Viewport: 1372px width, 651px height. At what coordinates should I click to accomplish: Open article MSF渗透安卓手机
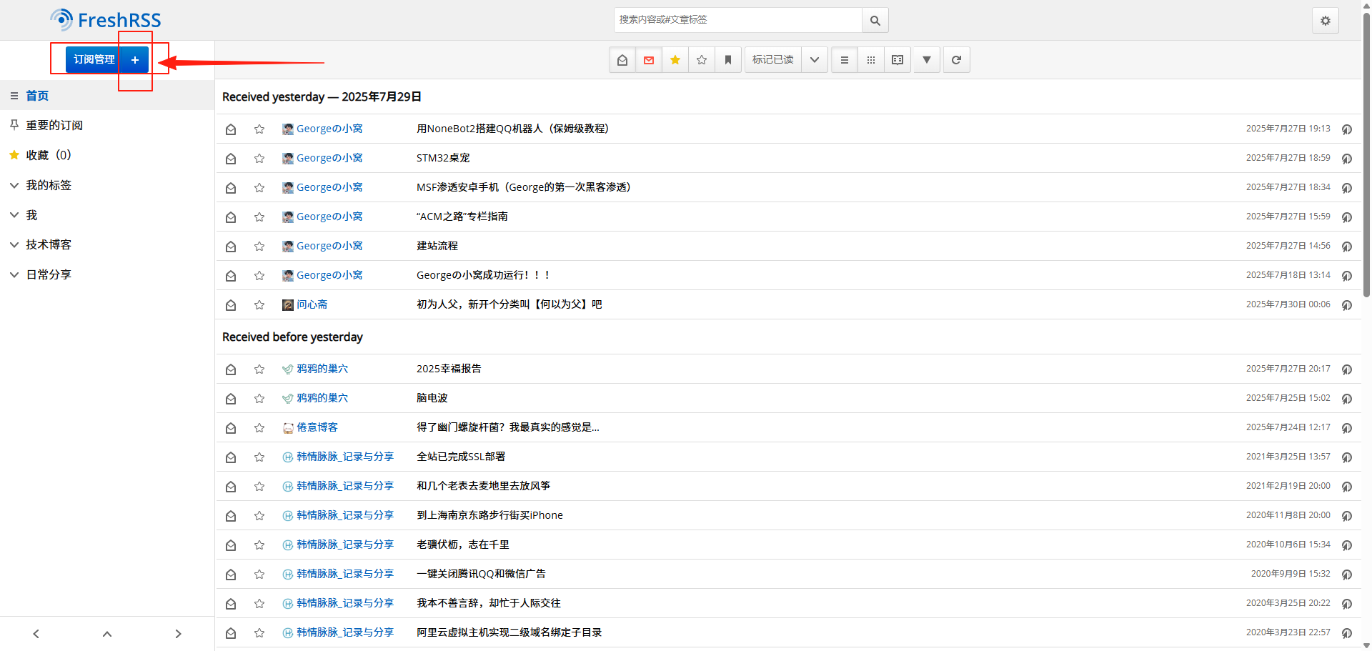click(x=523, y=187)
